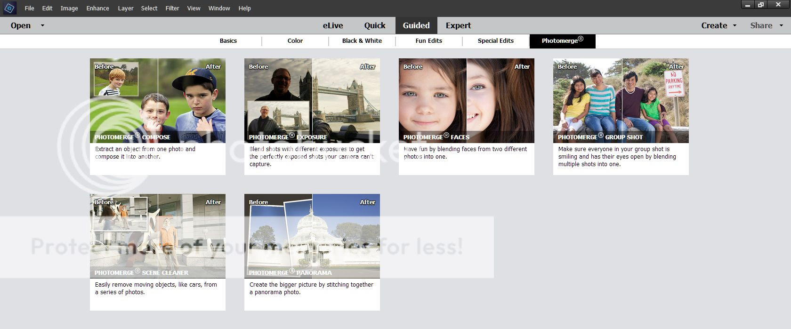Switch to Quick mode
Screen dimensions: 791x329
[x=375, y=25]
